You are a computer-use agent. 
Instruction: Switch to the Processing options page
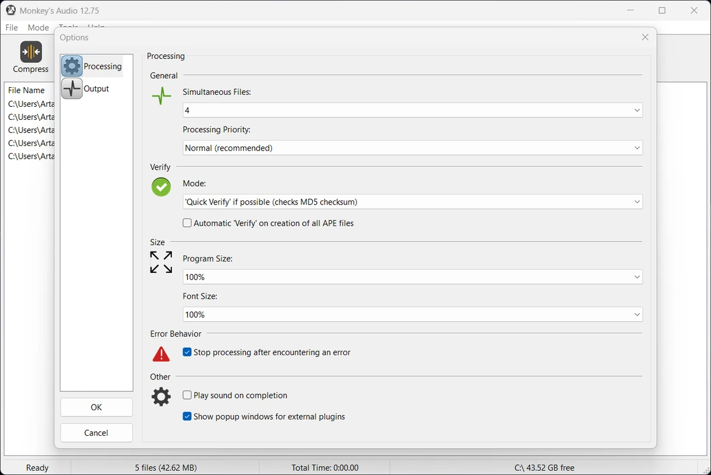[x=92, y=66]
